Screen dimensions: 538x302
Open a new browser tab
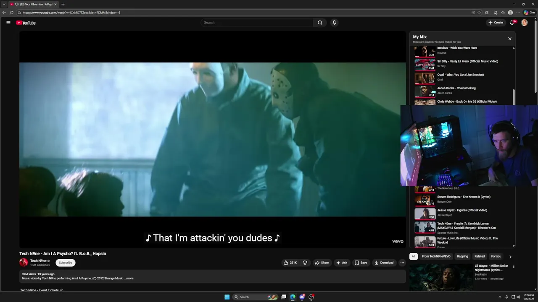(x=63, y=4)
